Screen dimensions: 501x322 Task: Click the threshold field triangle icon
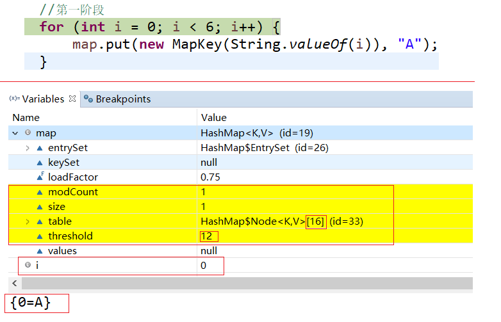pos(40,236)
